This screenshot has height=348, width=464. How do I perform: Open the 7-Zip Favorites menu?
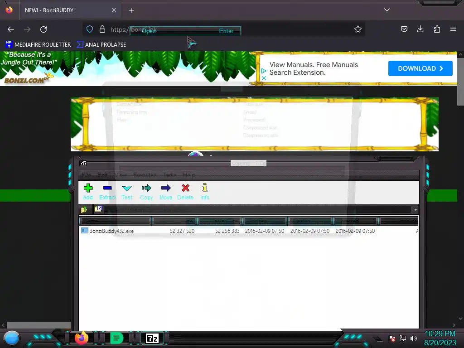click(x=145, y=175)
